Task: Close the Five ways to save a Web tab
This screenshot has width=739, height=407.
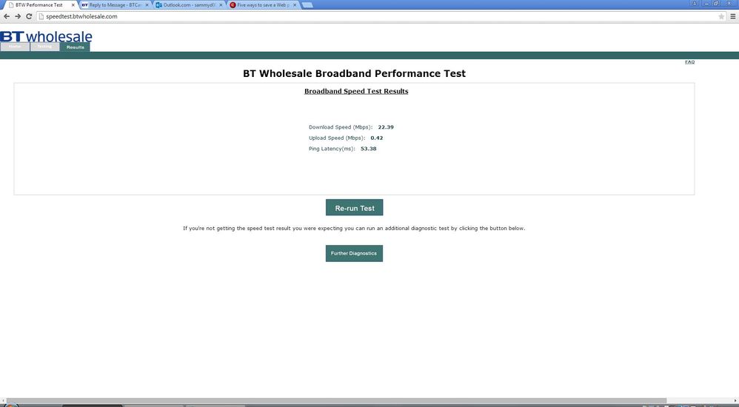Action: (295, 5)
